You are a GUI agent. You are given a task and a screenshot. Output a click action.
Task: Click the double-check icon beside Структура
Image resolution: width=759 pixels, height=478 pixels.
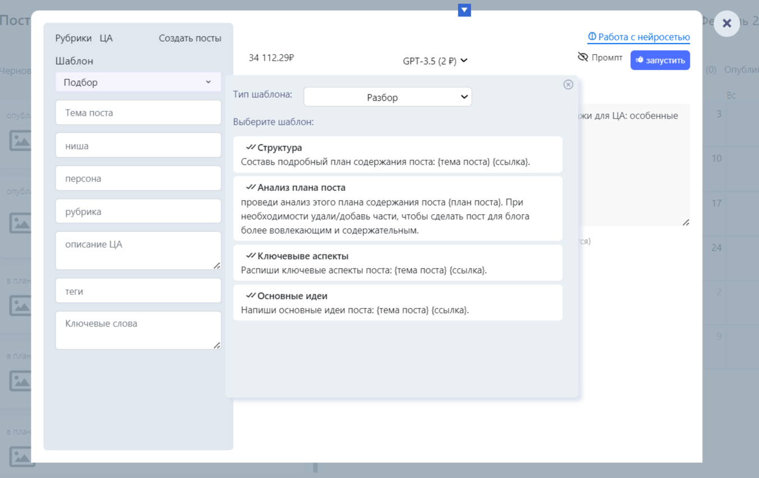click(251, 147)
